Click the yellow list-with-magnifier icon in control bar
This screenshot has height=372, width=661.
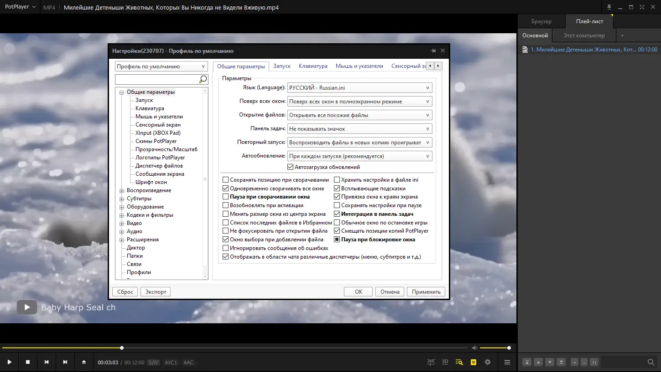pyautogui.click(x=459, y=362)
